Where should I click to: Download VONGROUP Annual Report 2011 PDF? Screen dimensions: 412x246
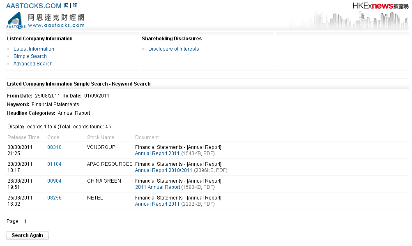(x=157, y=153)
